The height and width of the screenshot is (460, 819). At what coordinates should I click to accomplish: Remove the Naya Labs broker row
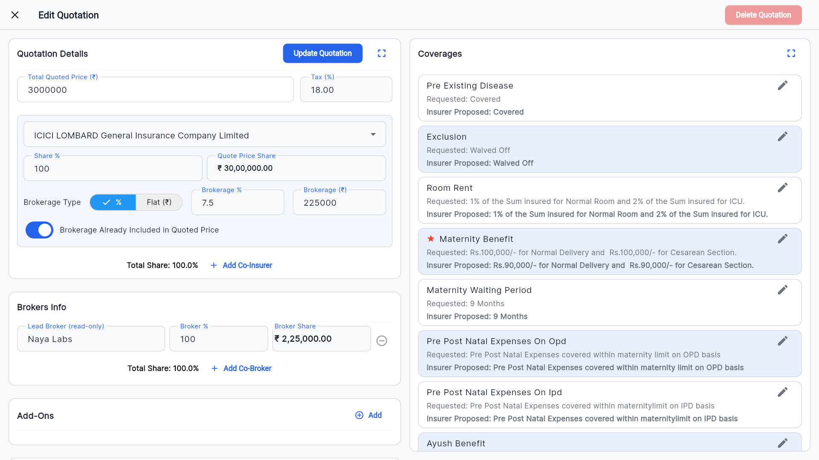tap(382, 341)
